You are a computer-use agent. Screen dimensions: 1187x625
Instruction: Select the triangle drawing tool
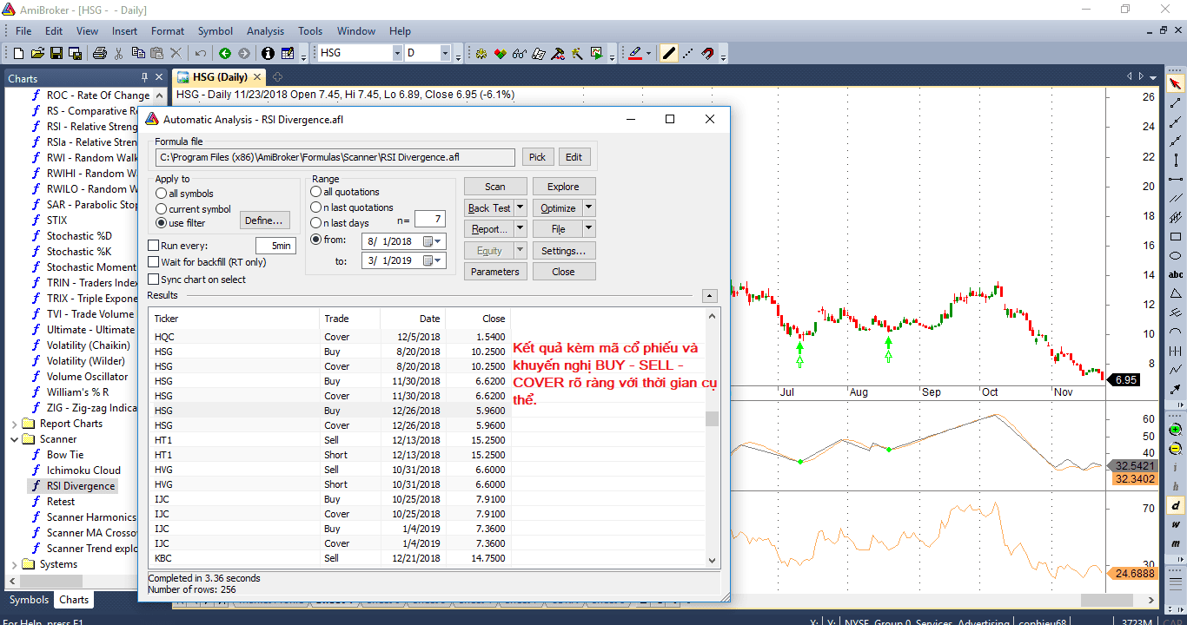pos(1176,293)
